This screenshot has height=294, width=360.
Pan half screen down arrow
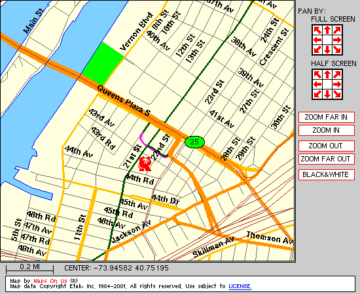pyautogui.click(x=327, y=94)
